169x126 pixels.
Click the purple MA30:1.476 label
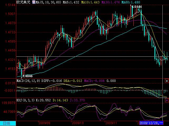tap(111, 2)
